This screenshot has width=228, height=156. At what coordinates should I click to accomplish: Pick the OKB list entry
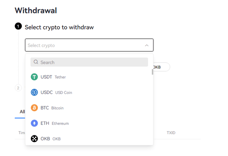(89, 139)
